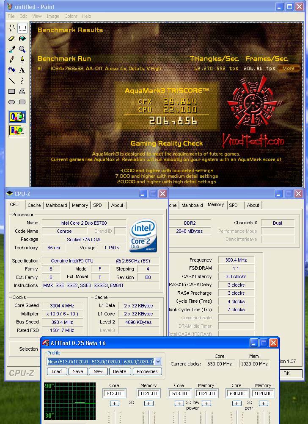Open the Edit menu in Paint
This screenshot has width=308, height=424.
[23, 16]
